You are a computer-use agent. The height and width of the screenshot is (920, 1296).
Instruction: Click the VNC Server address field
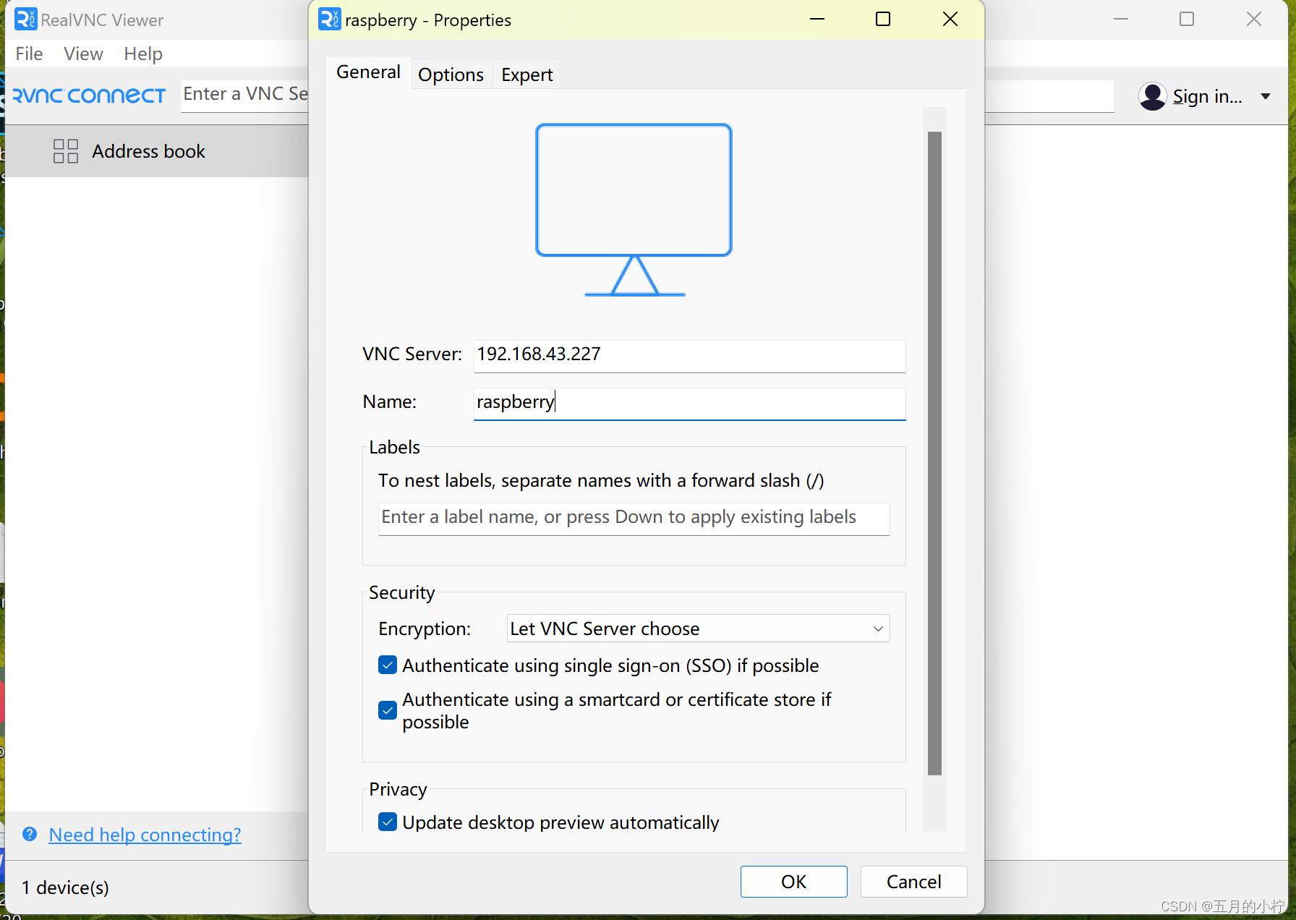click(689, 356)
